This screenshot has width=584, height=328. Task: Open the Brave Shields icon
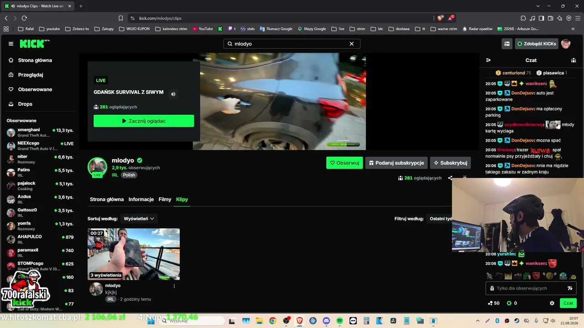click(440, 18)
